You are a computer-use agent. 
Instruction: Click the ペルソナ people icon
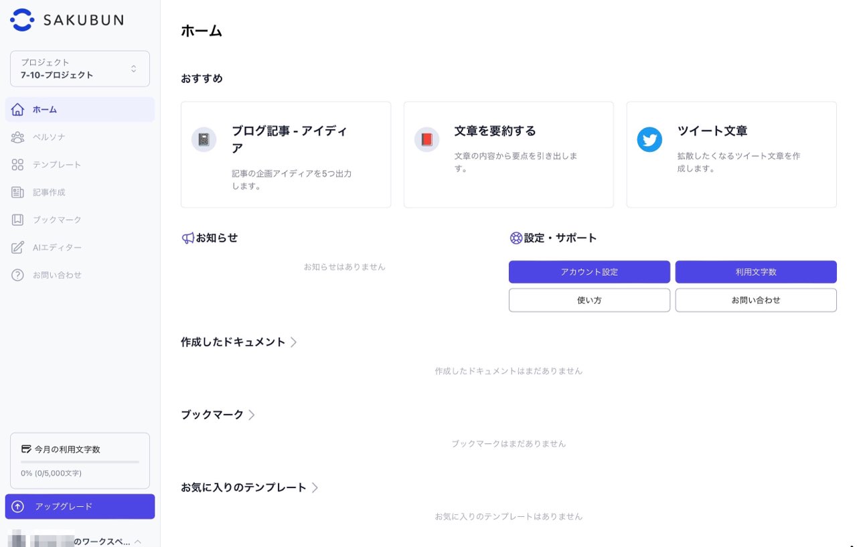click(18, 137)
